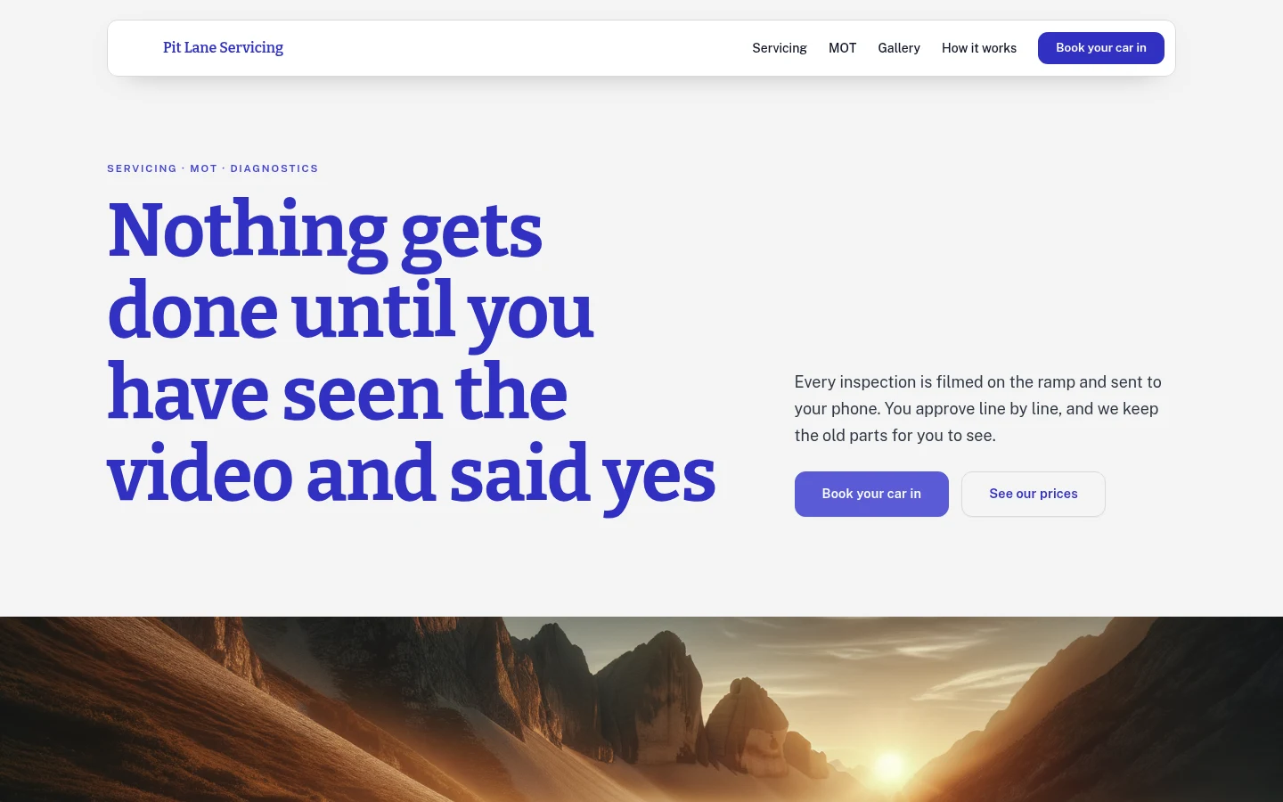Click the Every inspection is filmed paragraph
Viewport: 1283px width, 802px height.
tap(978, 409)
